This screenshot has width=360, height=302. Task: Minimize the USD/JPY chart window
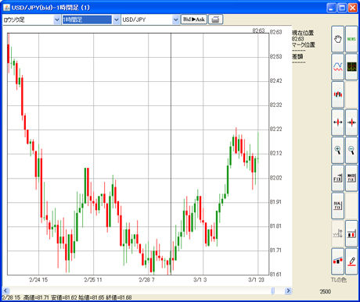(x=331, y=8)
